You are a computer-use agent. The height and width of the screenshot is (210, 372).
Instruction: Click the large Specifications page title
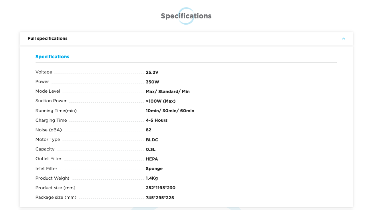tap(186, 16)
